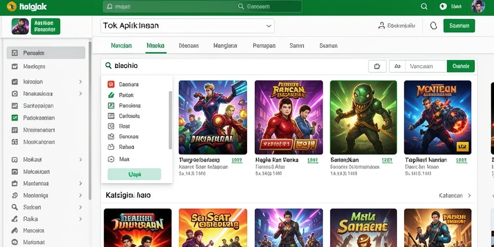Click the green Padokaaaian sidebar icon

tap(14, 118)
